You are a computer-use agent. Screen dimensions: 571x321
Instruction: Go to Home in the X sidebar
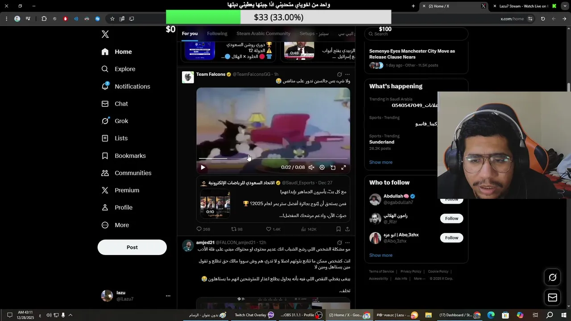116,52
